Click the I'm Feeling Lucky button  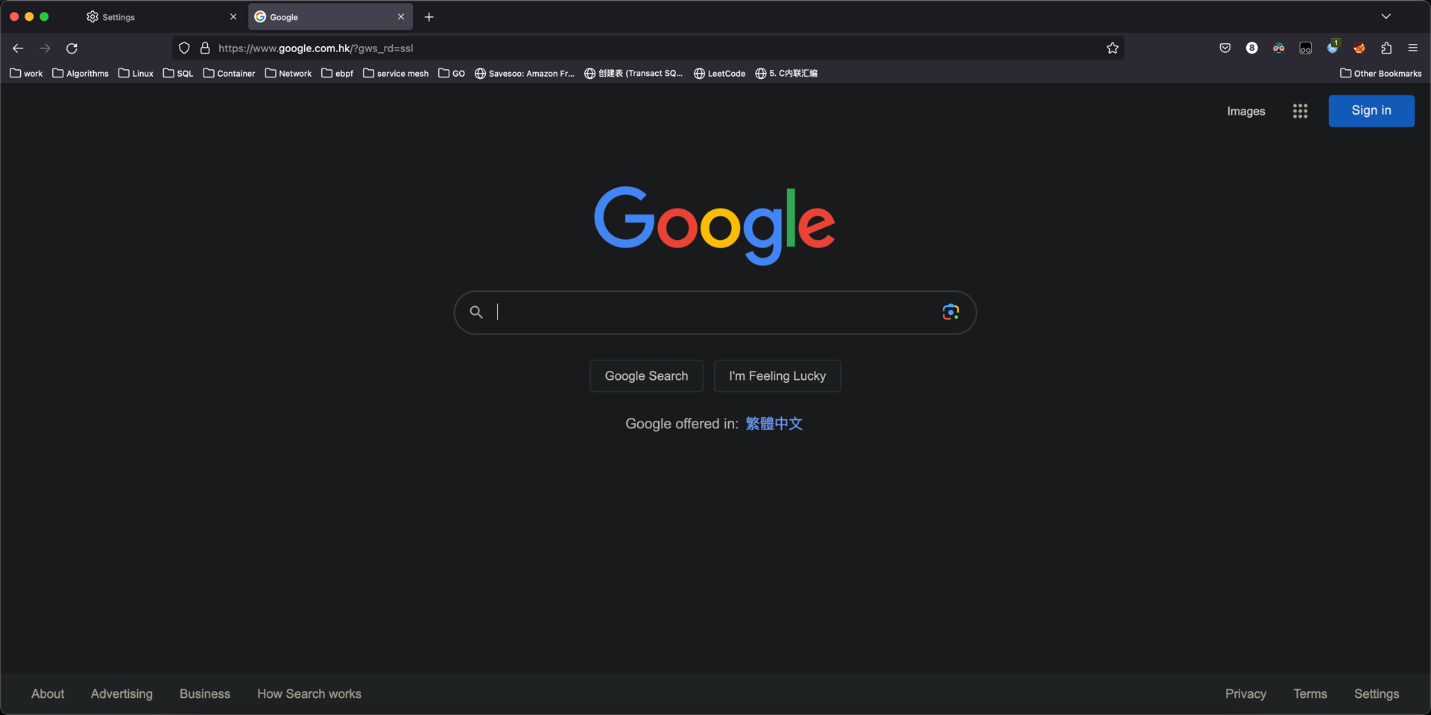pos(777,376)
